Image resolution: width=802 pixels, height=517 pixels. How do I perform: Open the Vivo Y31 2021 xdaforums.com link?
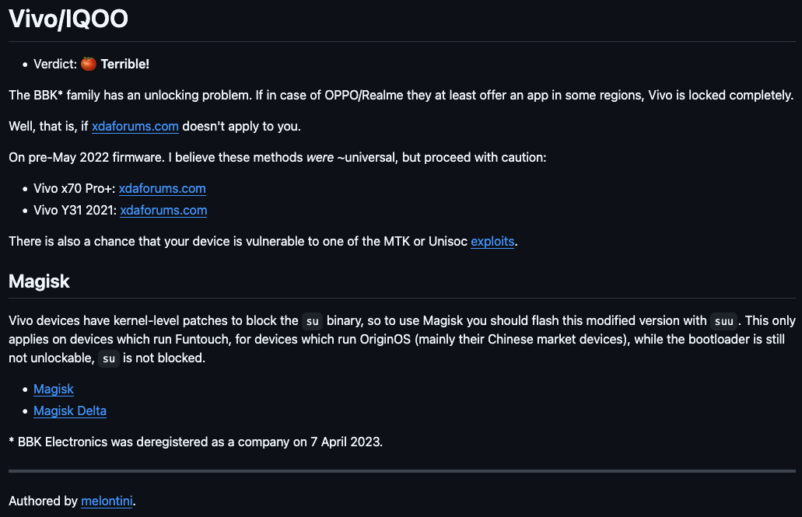pos(163,210)
